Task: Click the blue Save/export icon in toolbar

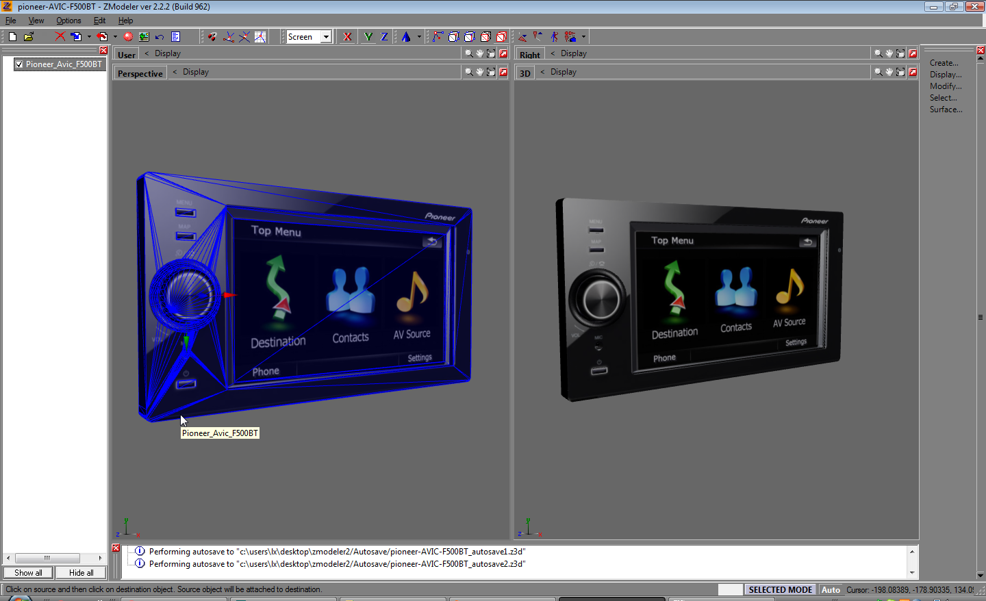Action: [x=76, y=36]
